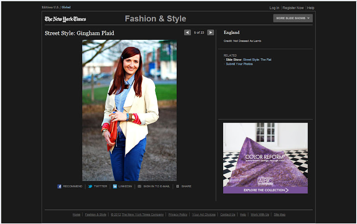Advance to next slide arrow
Image resolution: width=357 pixels, height=224 pixels.
pyautogui.click(x=211, y=33)
